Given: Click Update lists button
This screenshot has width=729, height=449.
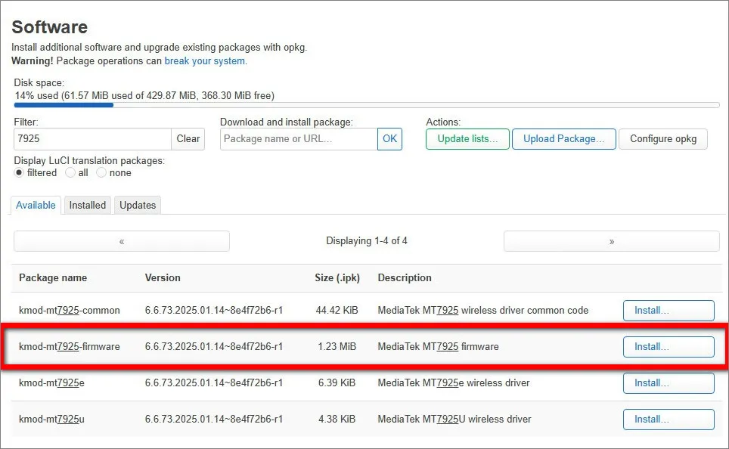Looking at the screenshot, I should click(x=467, y=139).
